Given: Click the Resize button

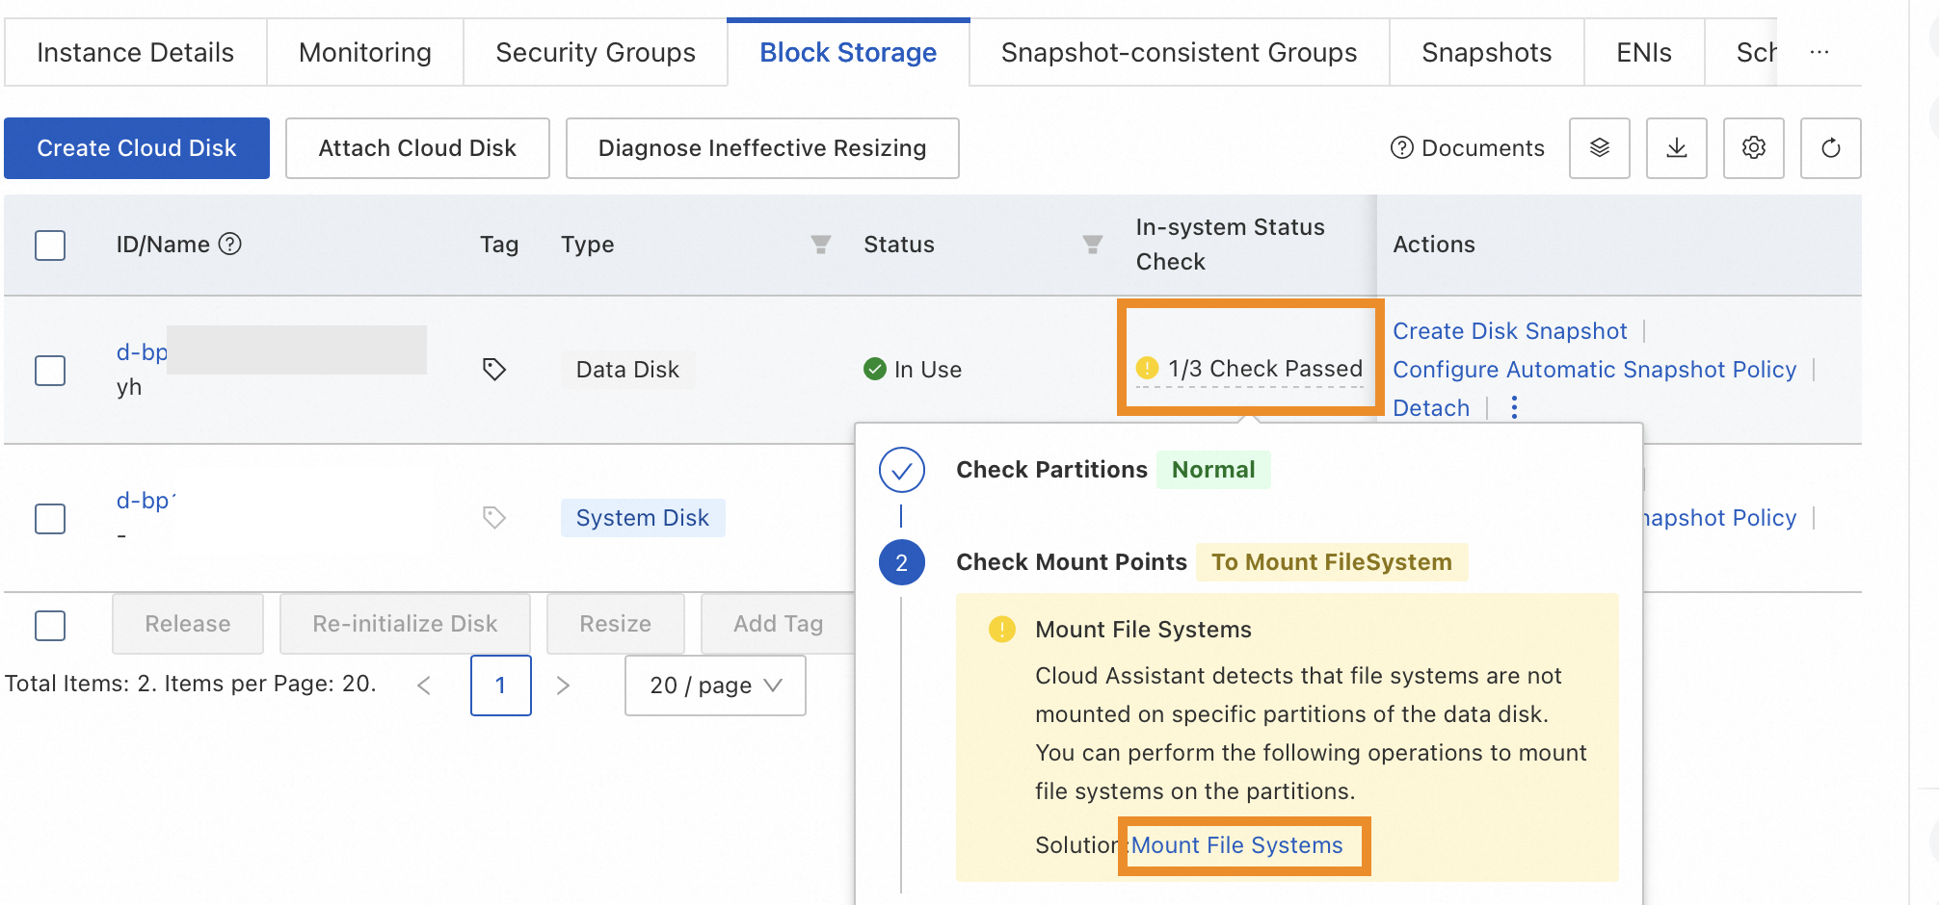Looking at the screenshot, I should (616, 624).
